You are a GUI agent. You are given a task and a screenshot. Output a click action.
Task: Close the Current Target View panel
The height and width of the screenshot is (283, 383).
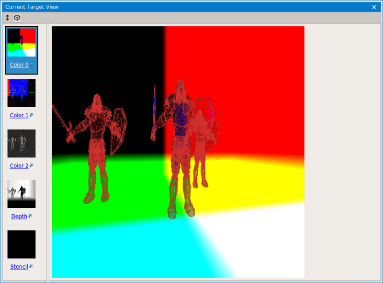click(374, 7)
